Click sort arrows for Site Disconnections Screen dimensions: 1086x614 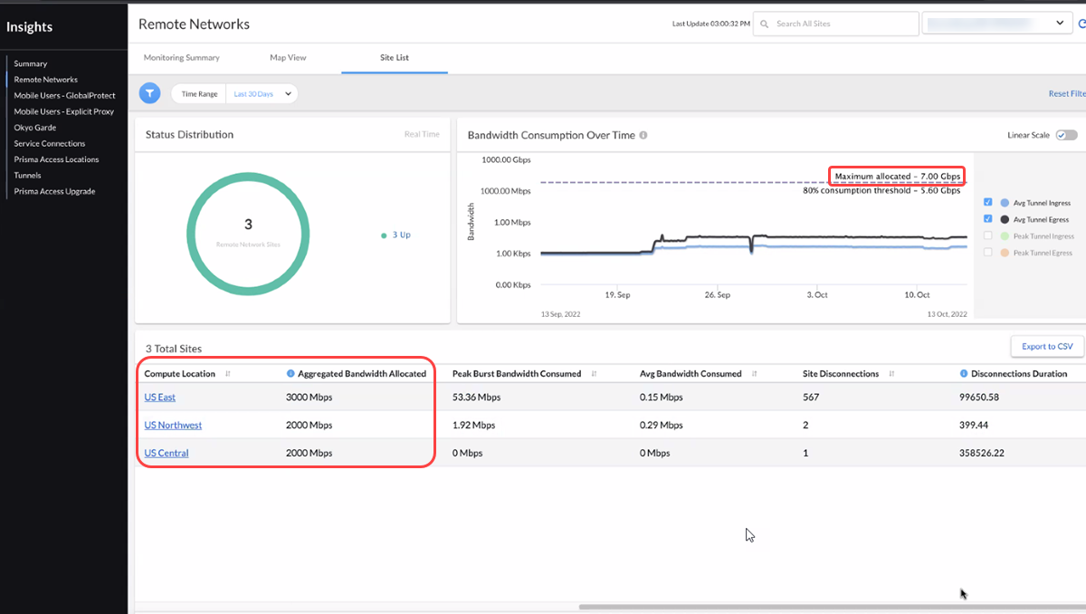coord(891,374)
